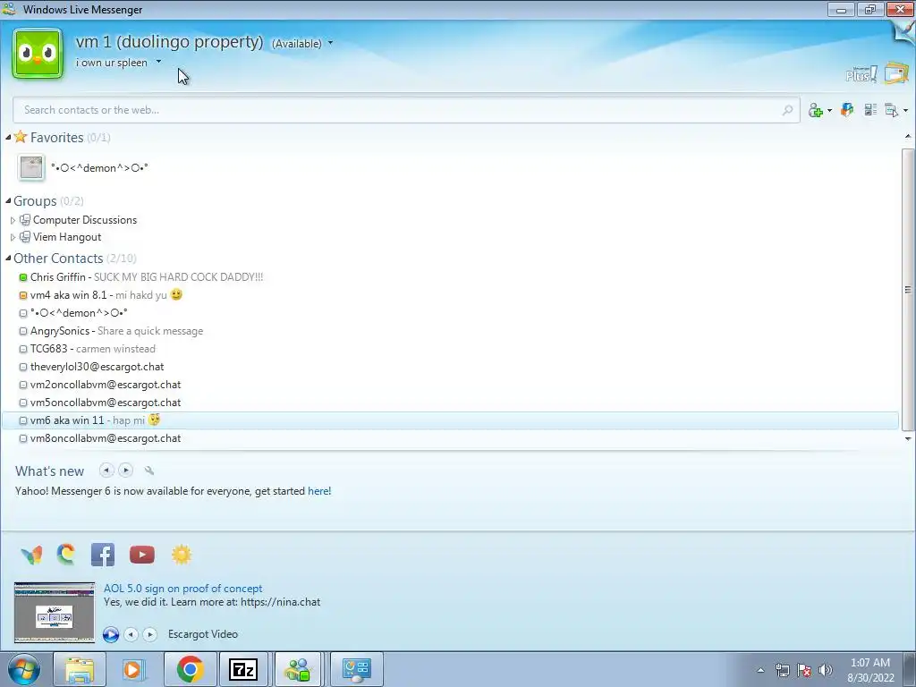This screenshot has height=687, width=916.
Task: Select demon contact avatar in Favorites
Action: [x=31, y=167]
